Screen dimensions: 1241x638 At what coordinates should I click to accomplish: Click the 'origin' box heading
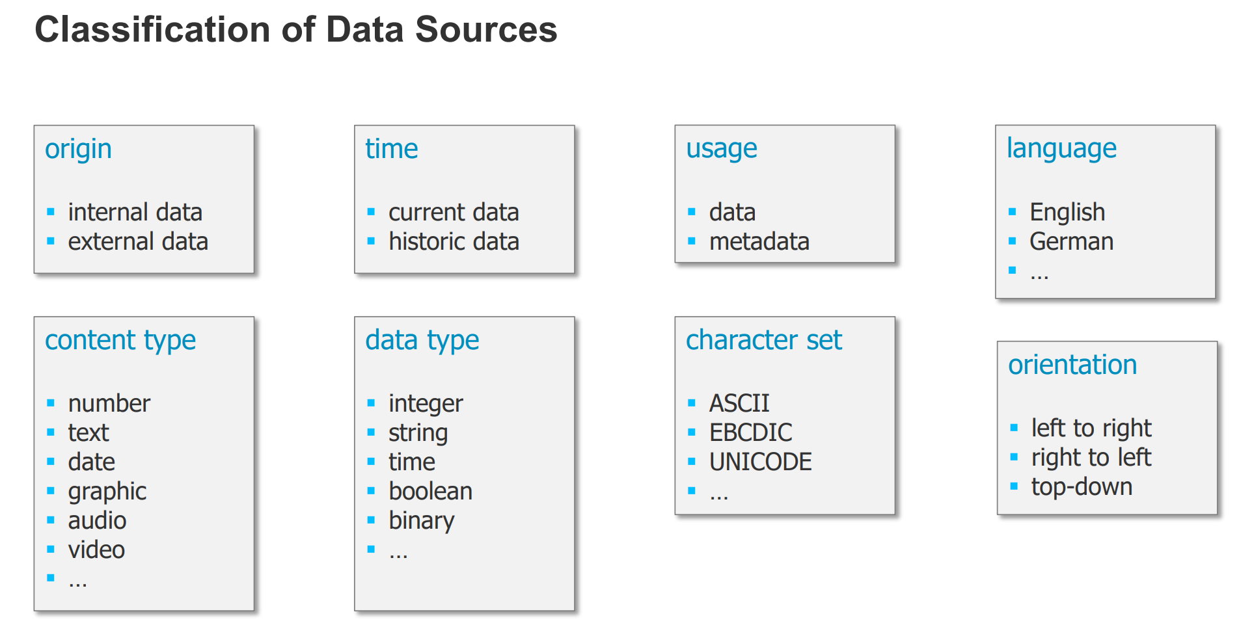coord(78,149)
